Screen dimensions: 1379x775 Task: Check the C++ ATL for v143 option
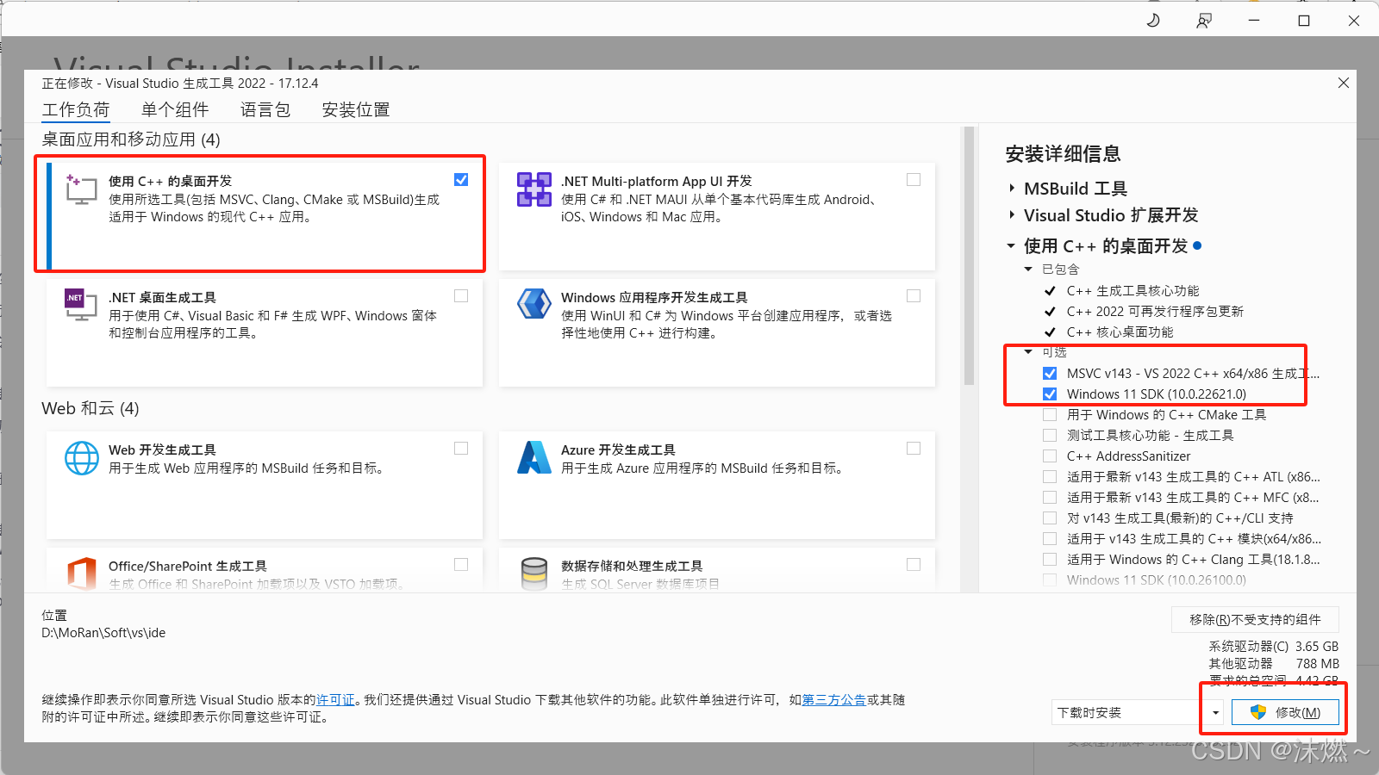click(x=1050, y=476)
